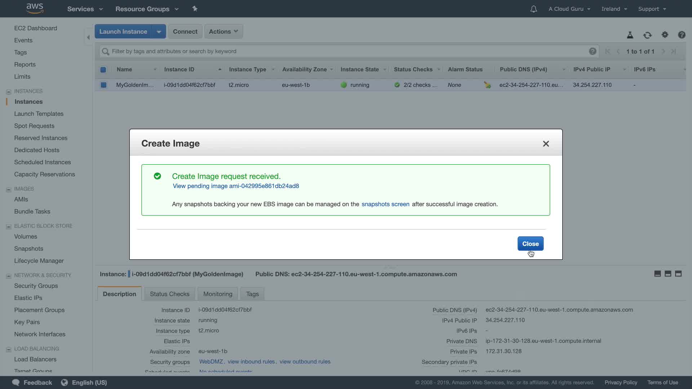Open the settings gear icon

(x=665, y=35)
